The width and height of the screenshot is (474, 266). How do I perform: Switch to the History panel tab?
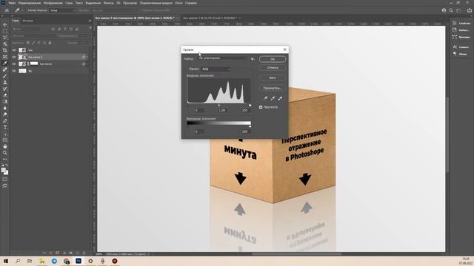(x=28, y=21)
